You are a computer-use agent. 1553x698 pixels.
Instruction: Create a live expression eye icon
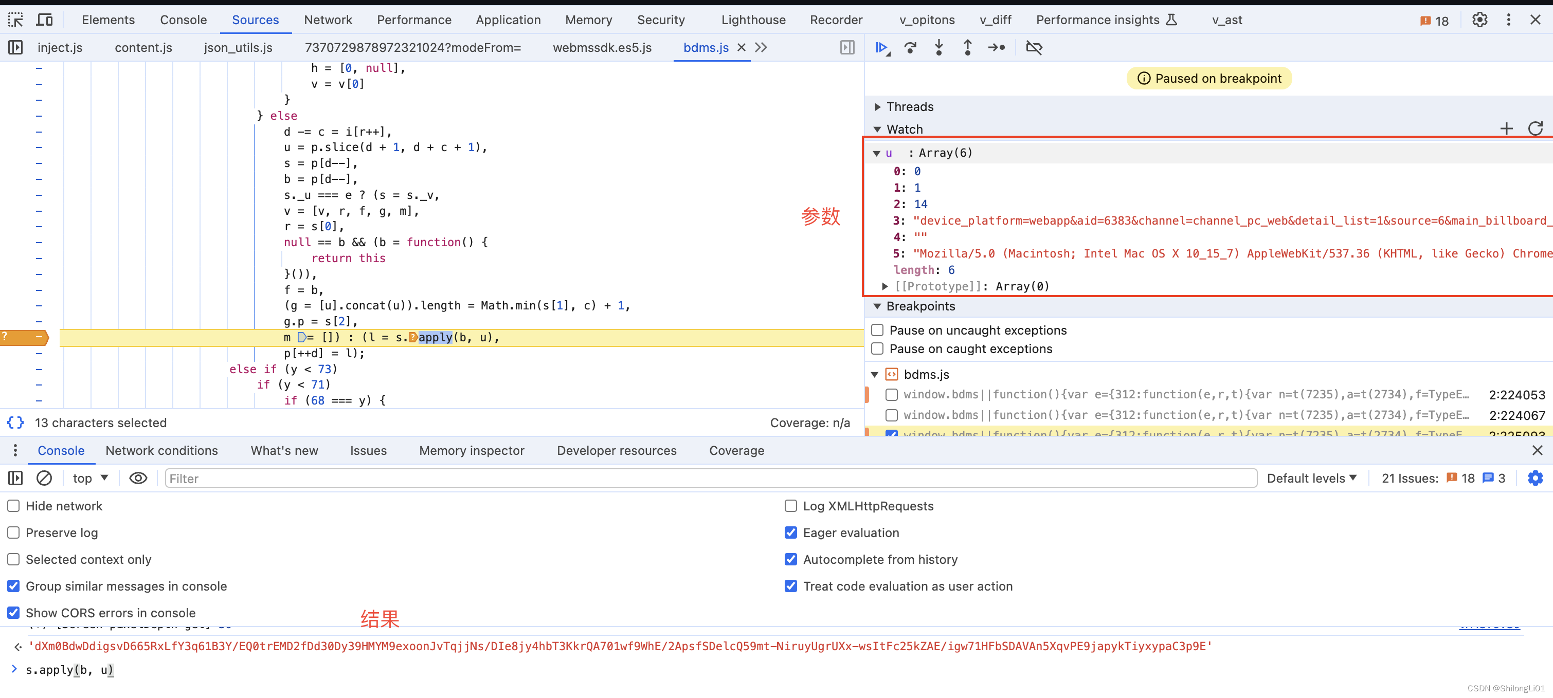(138, 478)
